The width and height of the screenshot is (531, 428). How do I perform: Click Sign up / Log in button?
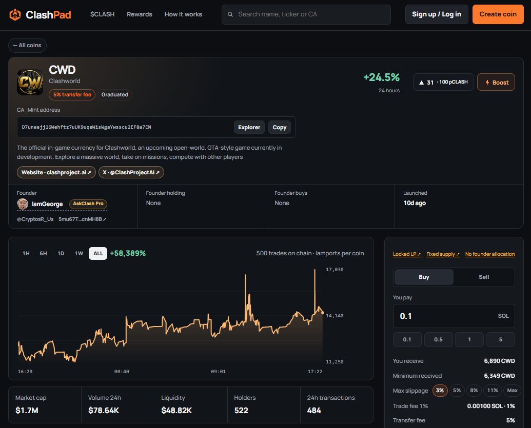click(x=437, y=14)
